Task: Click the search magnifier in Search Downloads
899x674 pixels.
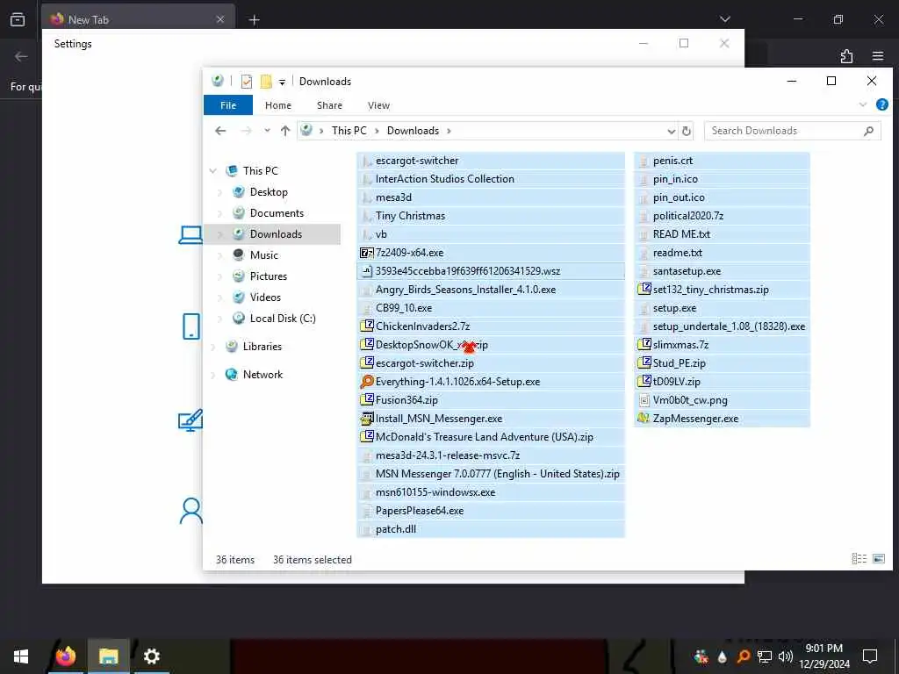Action: (x=868, y=132)
